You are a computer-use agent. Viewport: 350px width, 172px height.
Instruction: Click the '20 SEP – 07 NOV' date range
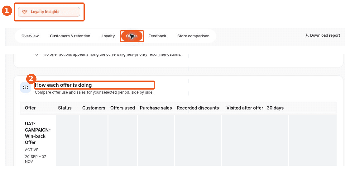click(x=36, y=159)
